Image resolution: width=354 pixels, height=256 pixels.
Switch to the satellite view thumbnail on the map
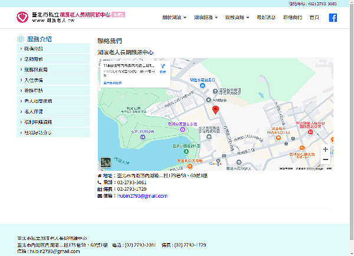click(106, 162)
